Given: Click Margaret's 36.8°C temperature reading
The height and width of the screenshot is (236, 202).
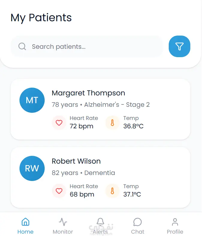Looking at the screenshot, I should click(x=133, y=126).
